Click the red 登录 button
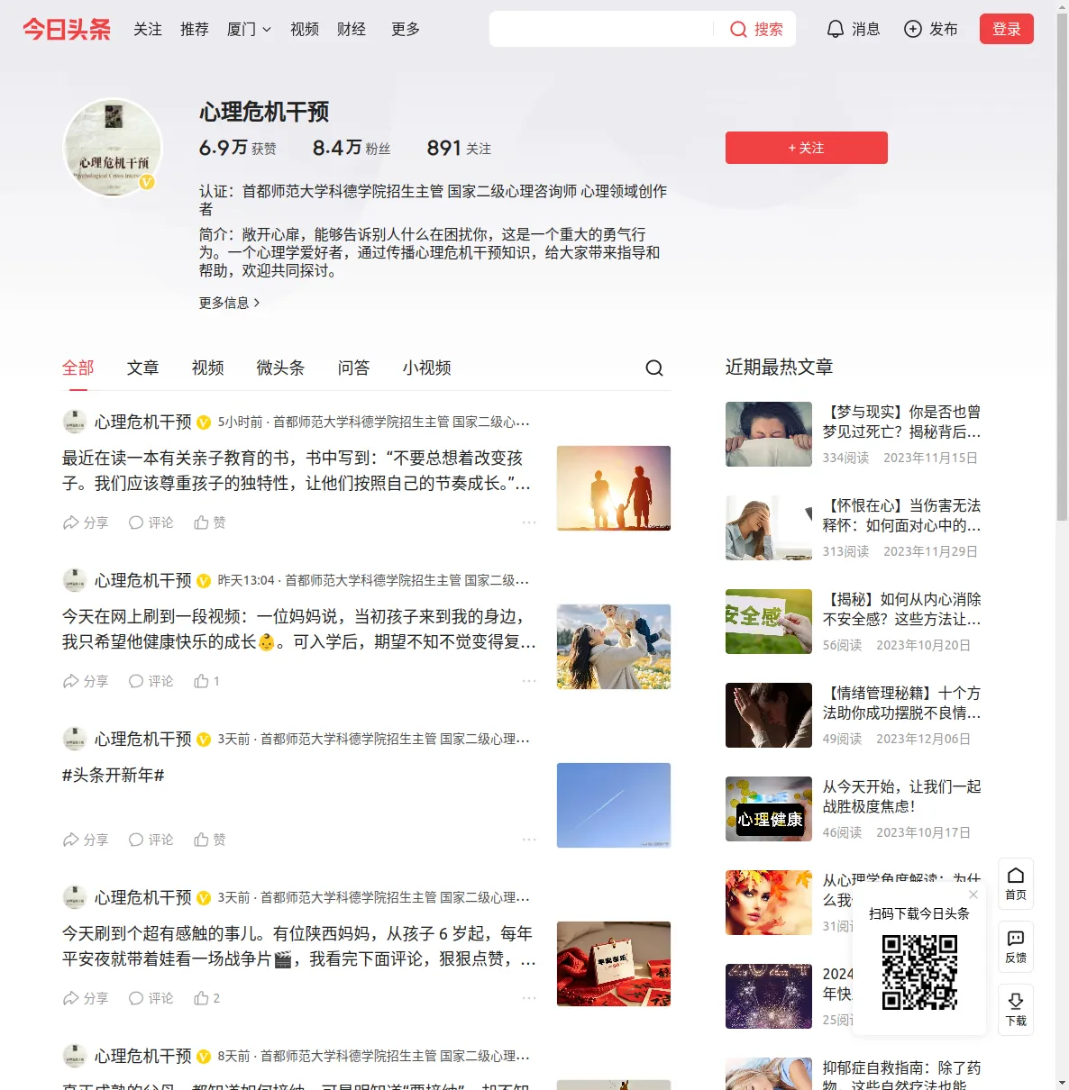 pos(1007,29)
